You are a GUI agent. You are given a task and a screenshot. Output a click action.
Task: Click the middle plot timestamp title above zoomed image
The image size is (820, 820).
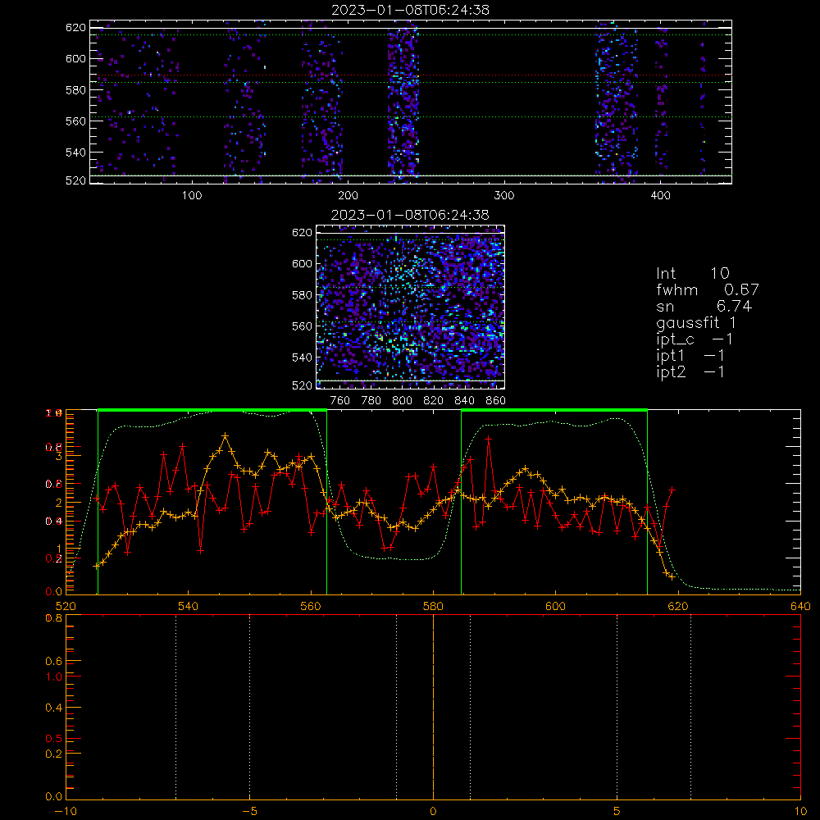pyautogui.click(x=410, y=215)
